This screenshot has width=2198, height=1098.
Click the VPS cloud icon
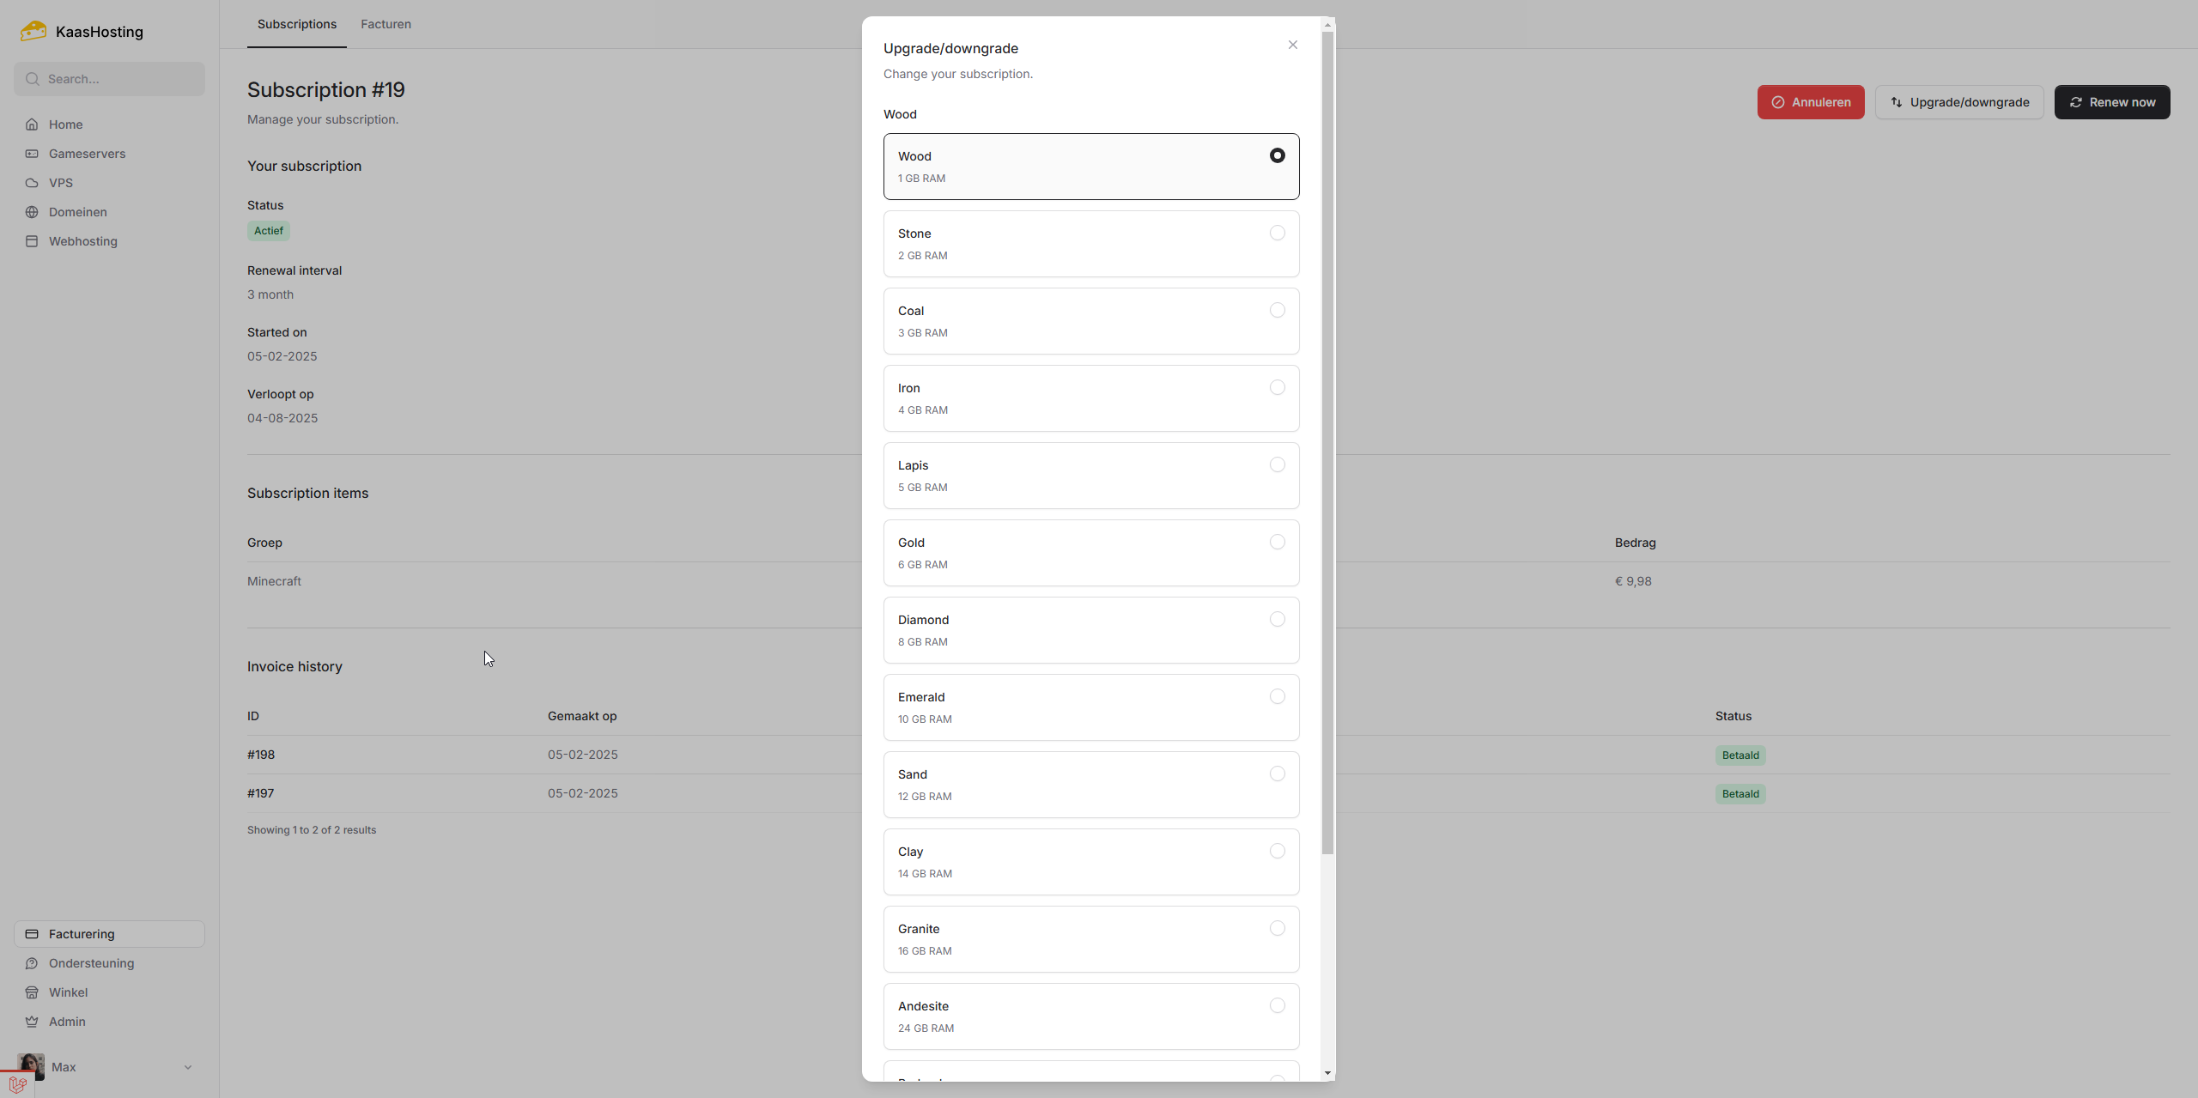coord(32,183)
